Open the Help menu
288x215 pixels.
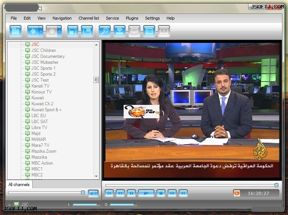(x=170, y=18)
